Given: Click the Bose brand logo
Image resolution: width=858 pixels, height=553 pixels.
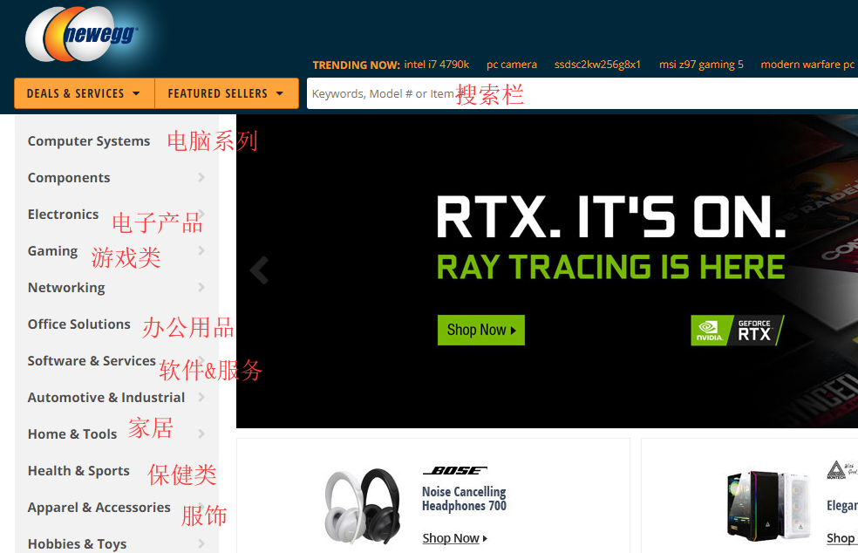Looking at the screenshot, I should click(454, 471).
